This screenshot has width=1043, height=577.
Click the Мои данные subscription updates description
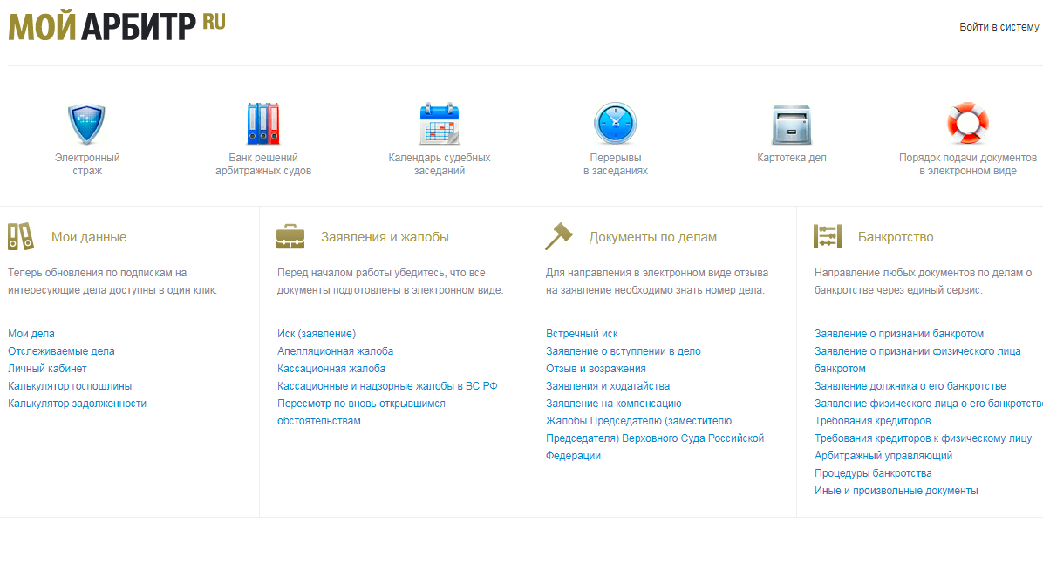tap(112, 282)
